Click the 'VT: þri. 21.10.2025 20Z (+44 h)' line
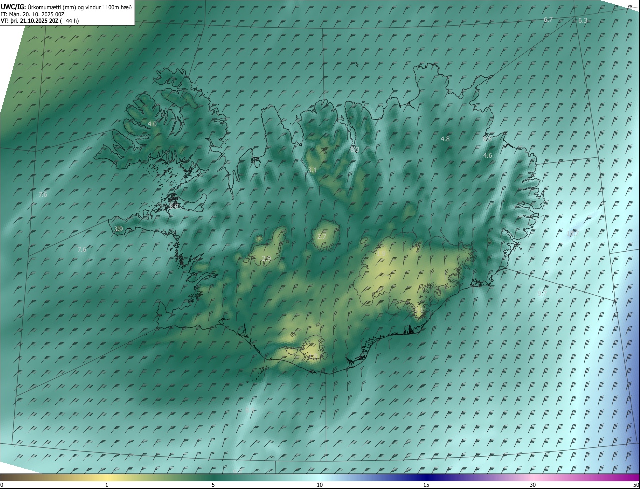The image size is (640, 489). tap(40, 21)
